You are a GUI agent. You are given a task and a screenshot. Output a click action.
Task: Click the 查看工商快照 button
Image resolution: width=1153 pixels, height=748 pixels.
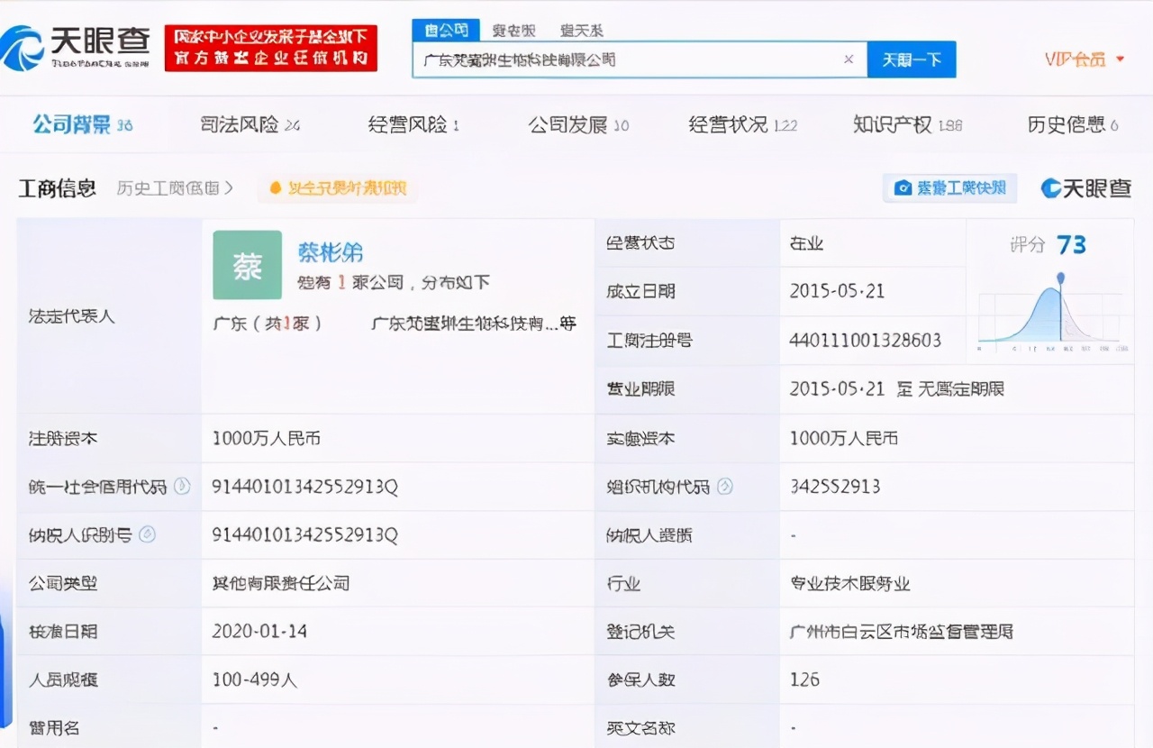[950, 187]
